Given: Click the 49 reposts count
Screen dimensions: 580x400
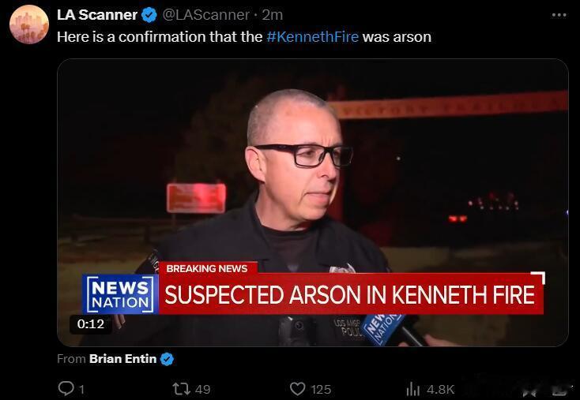Looking at the screenshot, I should pos(203,389).
